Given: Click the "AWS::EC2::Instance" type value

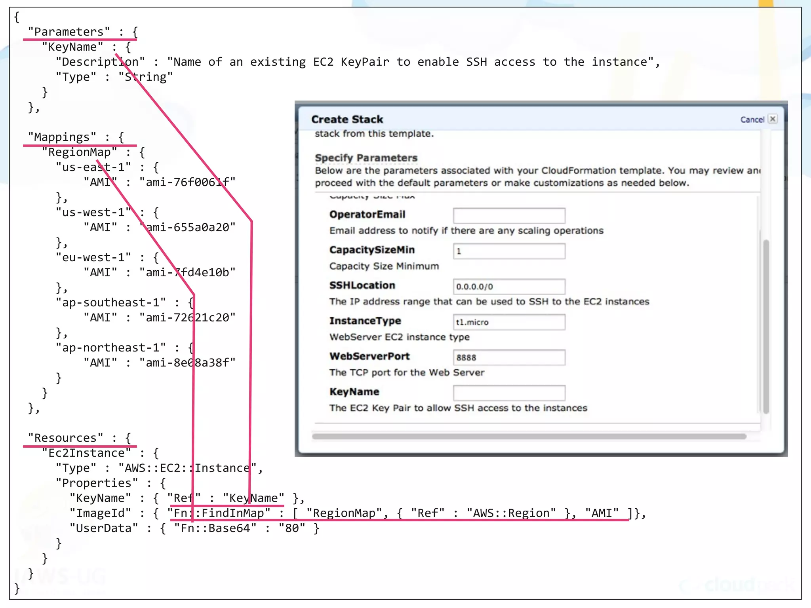Looking at the screenshot, I should [x=187, y=468].
